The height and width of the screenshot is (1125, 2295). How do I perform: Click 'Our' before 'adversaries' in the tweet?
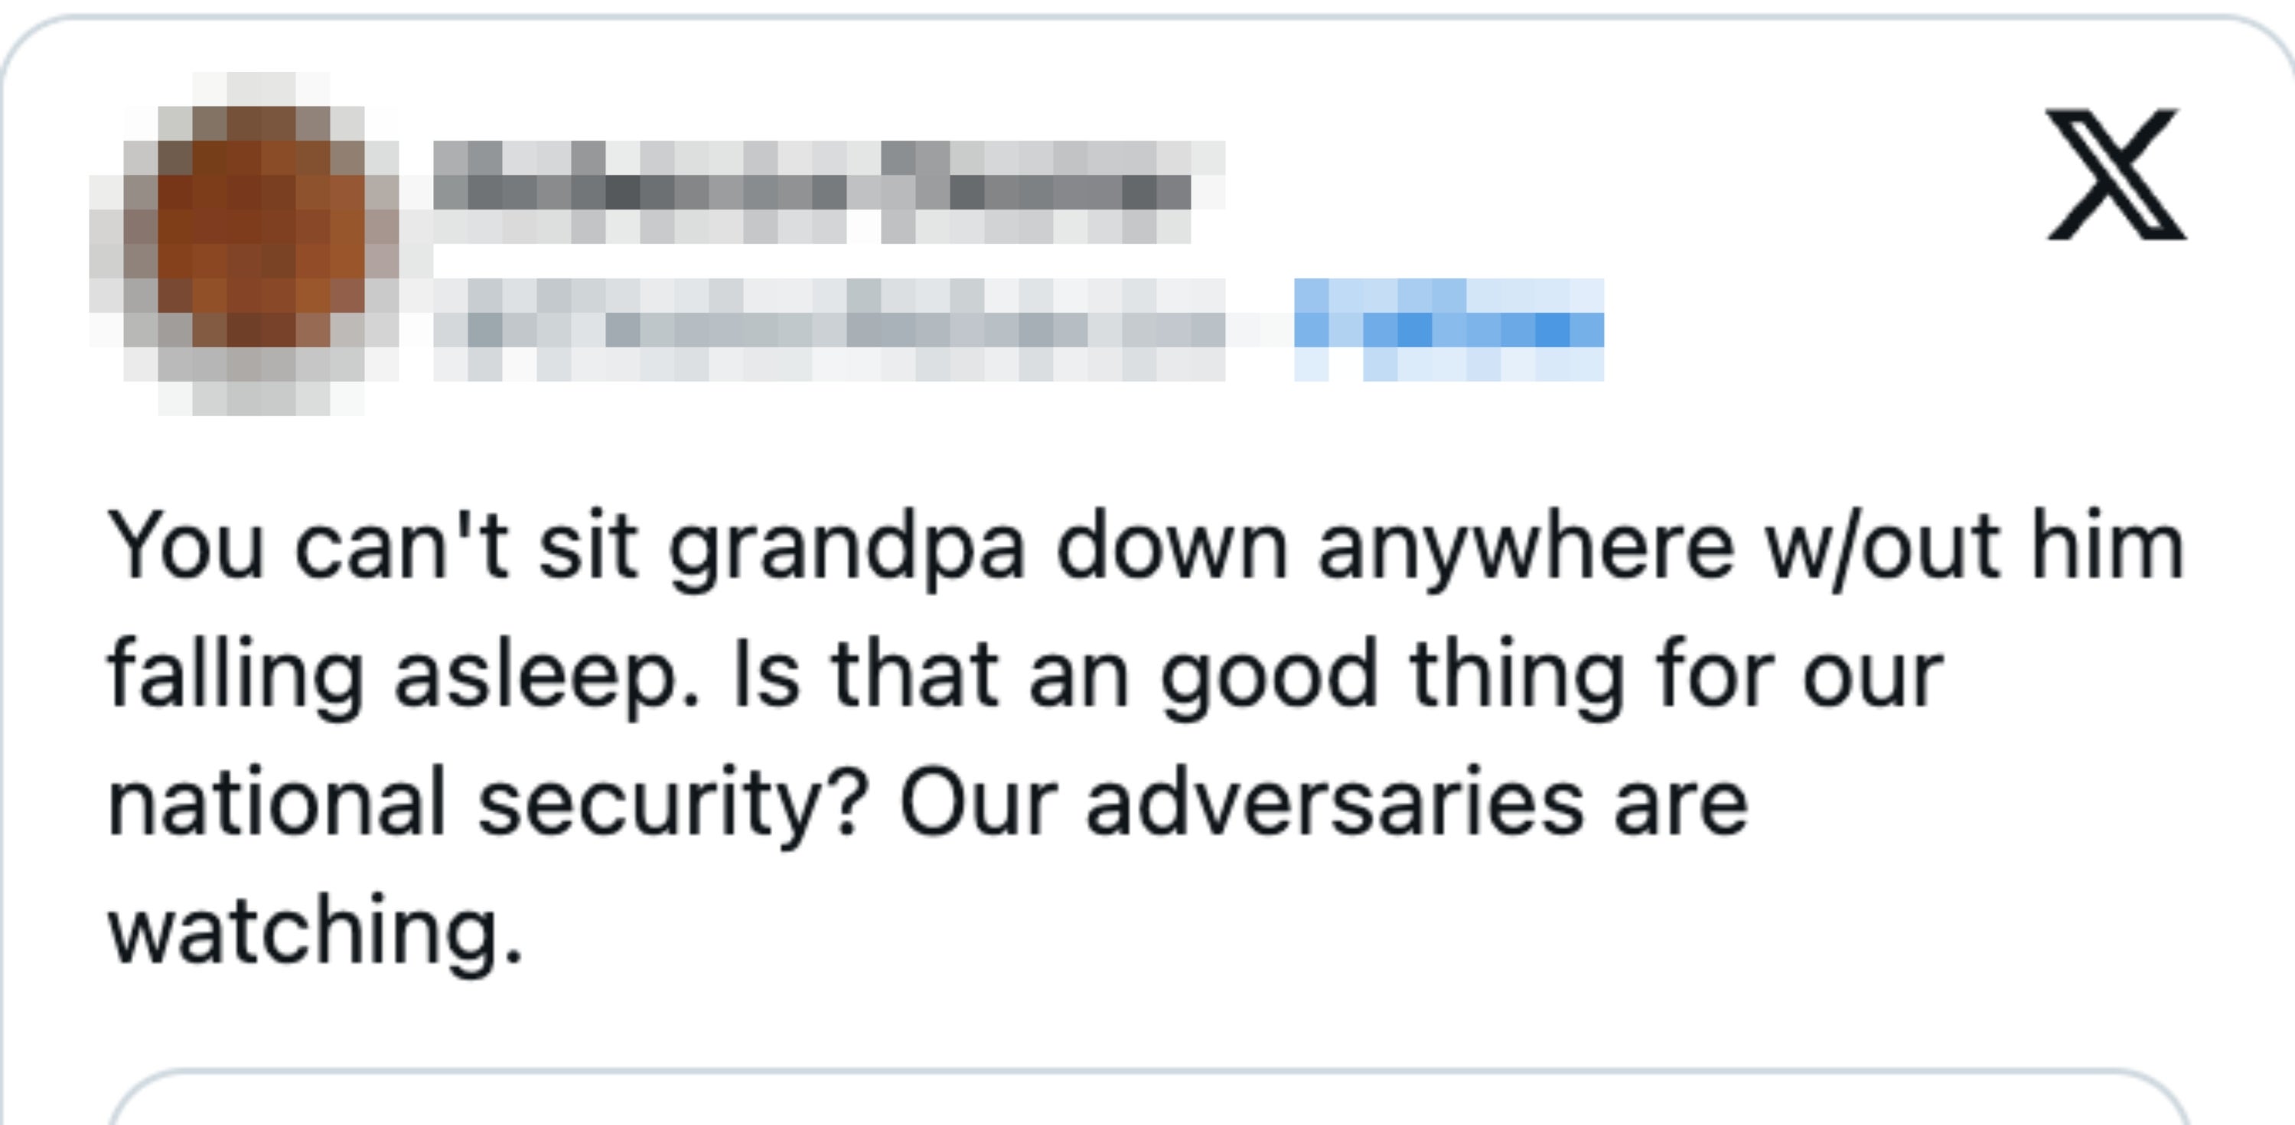978,803
